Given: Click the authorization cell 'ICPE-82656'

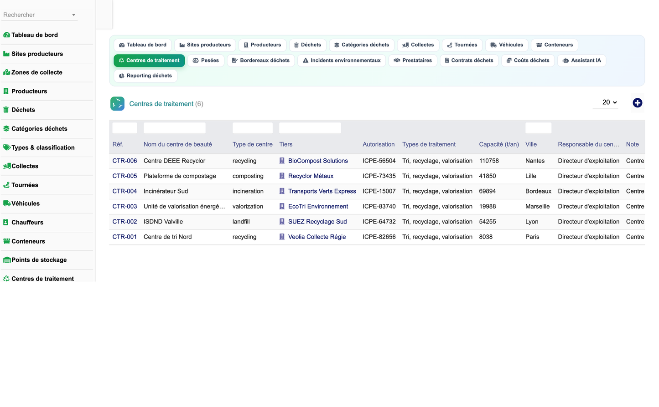Looking at the screenshot, I should (379, 237).
